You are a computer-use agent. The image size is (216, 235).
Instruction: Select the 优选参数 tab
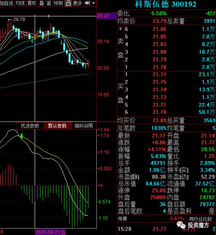30,126
